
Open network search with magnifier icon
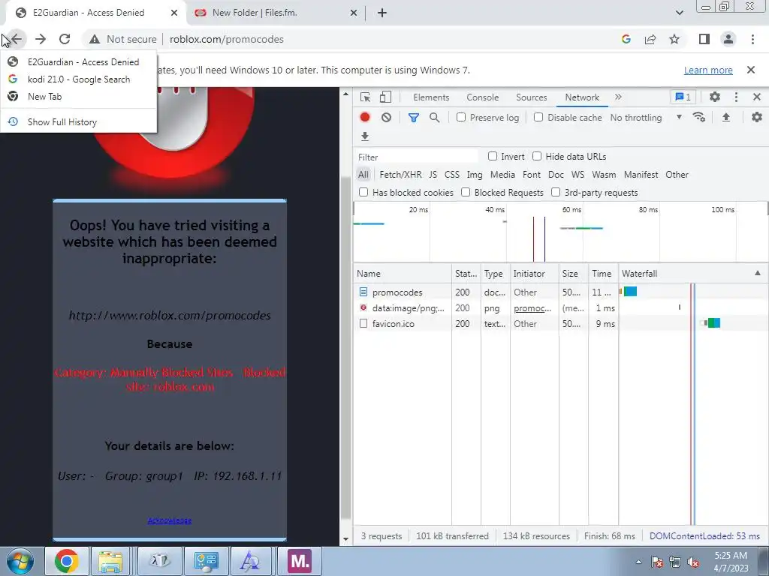(435, 118)
